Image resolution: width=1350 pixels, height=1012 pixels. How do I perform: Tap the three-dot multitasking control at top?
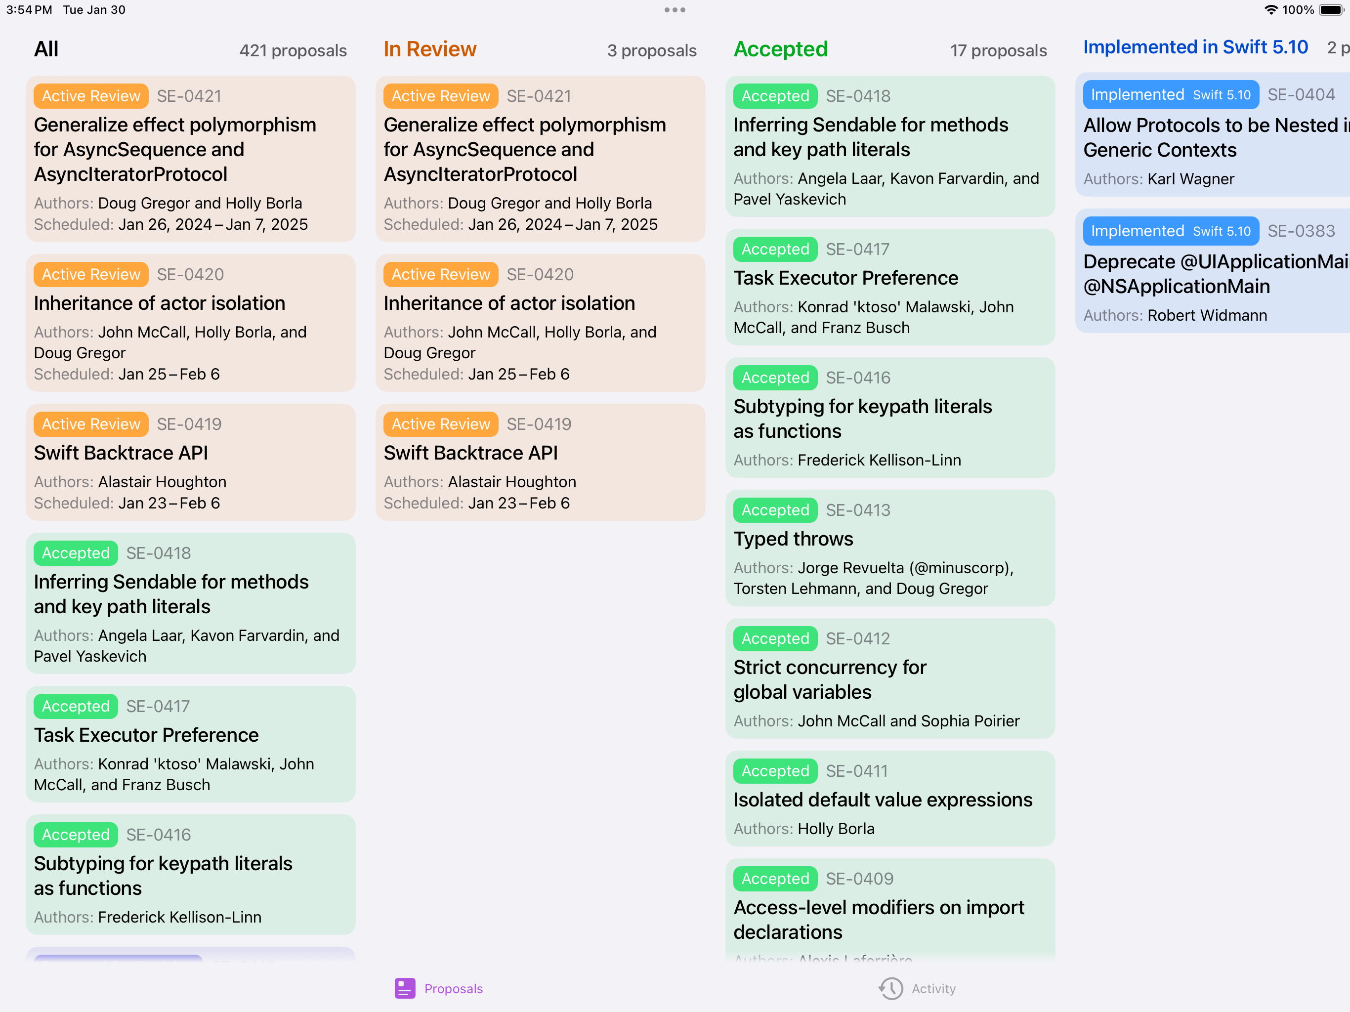click(x=675, y=10)
